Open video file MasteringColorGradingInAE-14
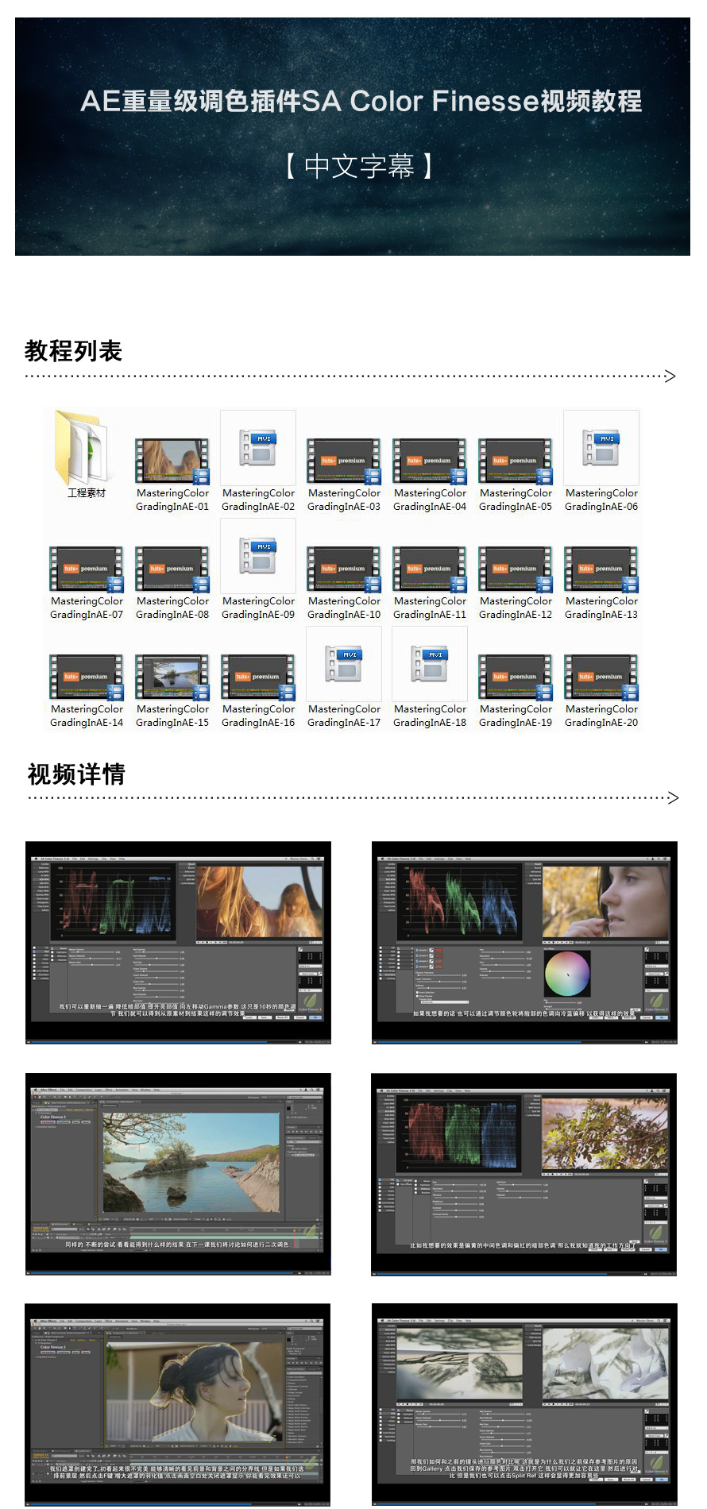 (87, 677)
